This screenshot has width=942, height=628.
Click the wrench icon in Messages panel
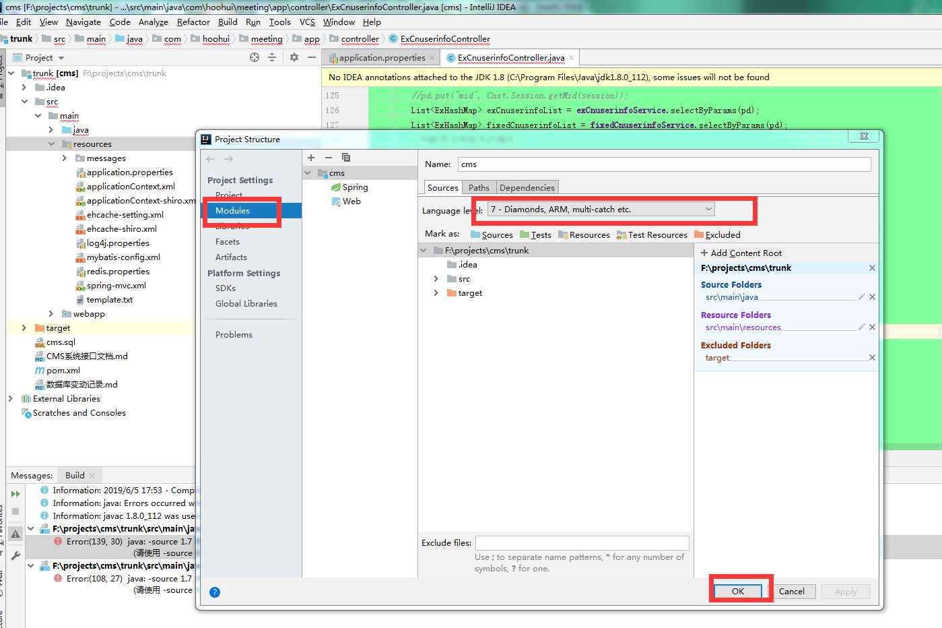point(15,556)
